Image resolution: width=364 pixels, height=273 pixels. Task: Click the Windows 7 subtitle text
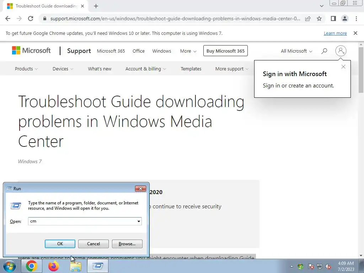point(30,161)
